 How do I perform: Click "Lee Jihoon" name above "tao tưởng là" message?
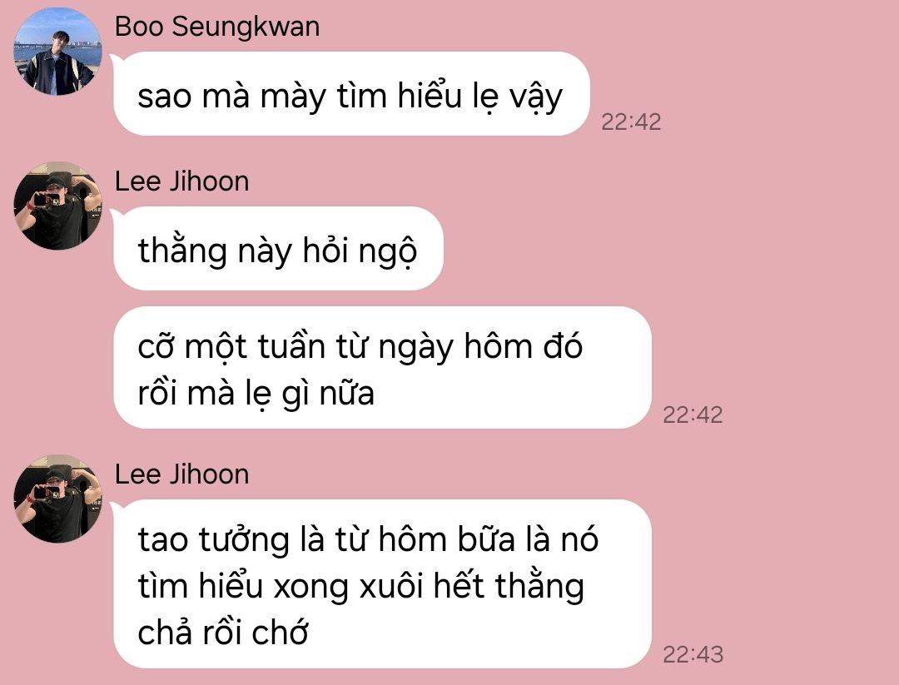[181, 474]
